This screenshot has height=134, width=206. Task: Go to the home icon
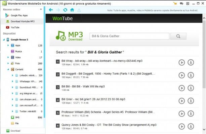[x=72, y=10]
